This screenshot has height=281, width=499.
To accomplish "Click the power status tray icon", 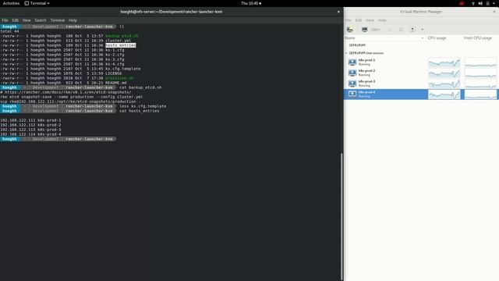I will coord(487,3).
